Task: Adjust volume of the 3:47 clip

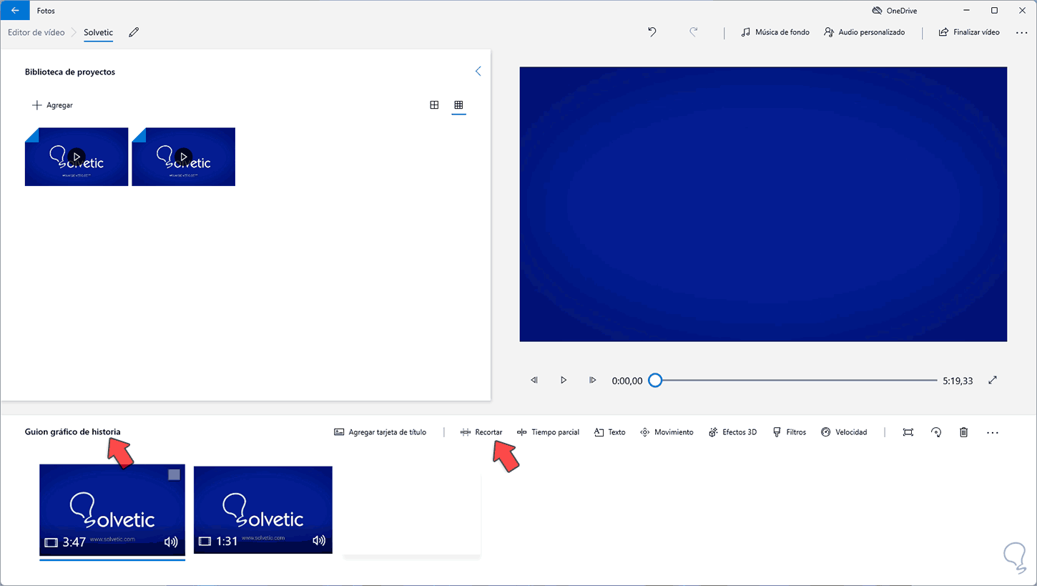Action: (x=171, y=542)
